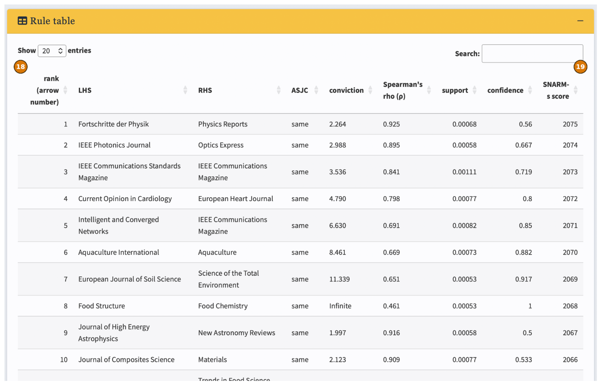Screen dimensions: 601x385
Task: Select Aquaculture International cell
Action: coord(119,252)
